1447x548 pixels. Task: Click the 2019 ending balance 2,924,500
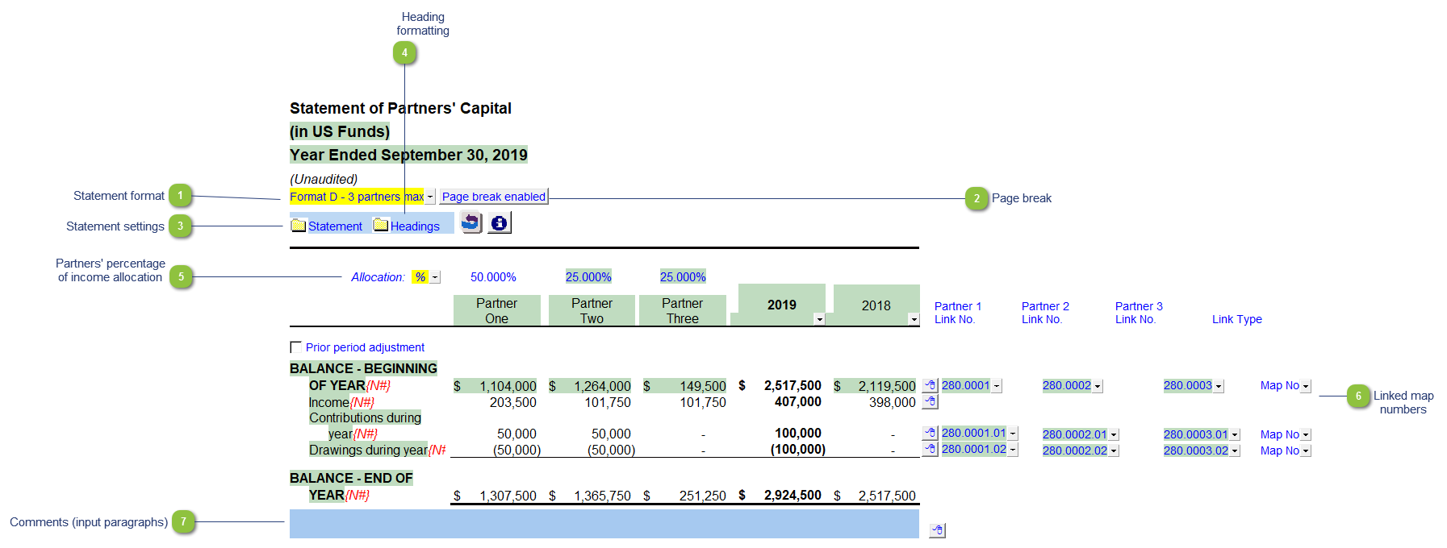click(x=793, y=495)
